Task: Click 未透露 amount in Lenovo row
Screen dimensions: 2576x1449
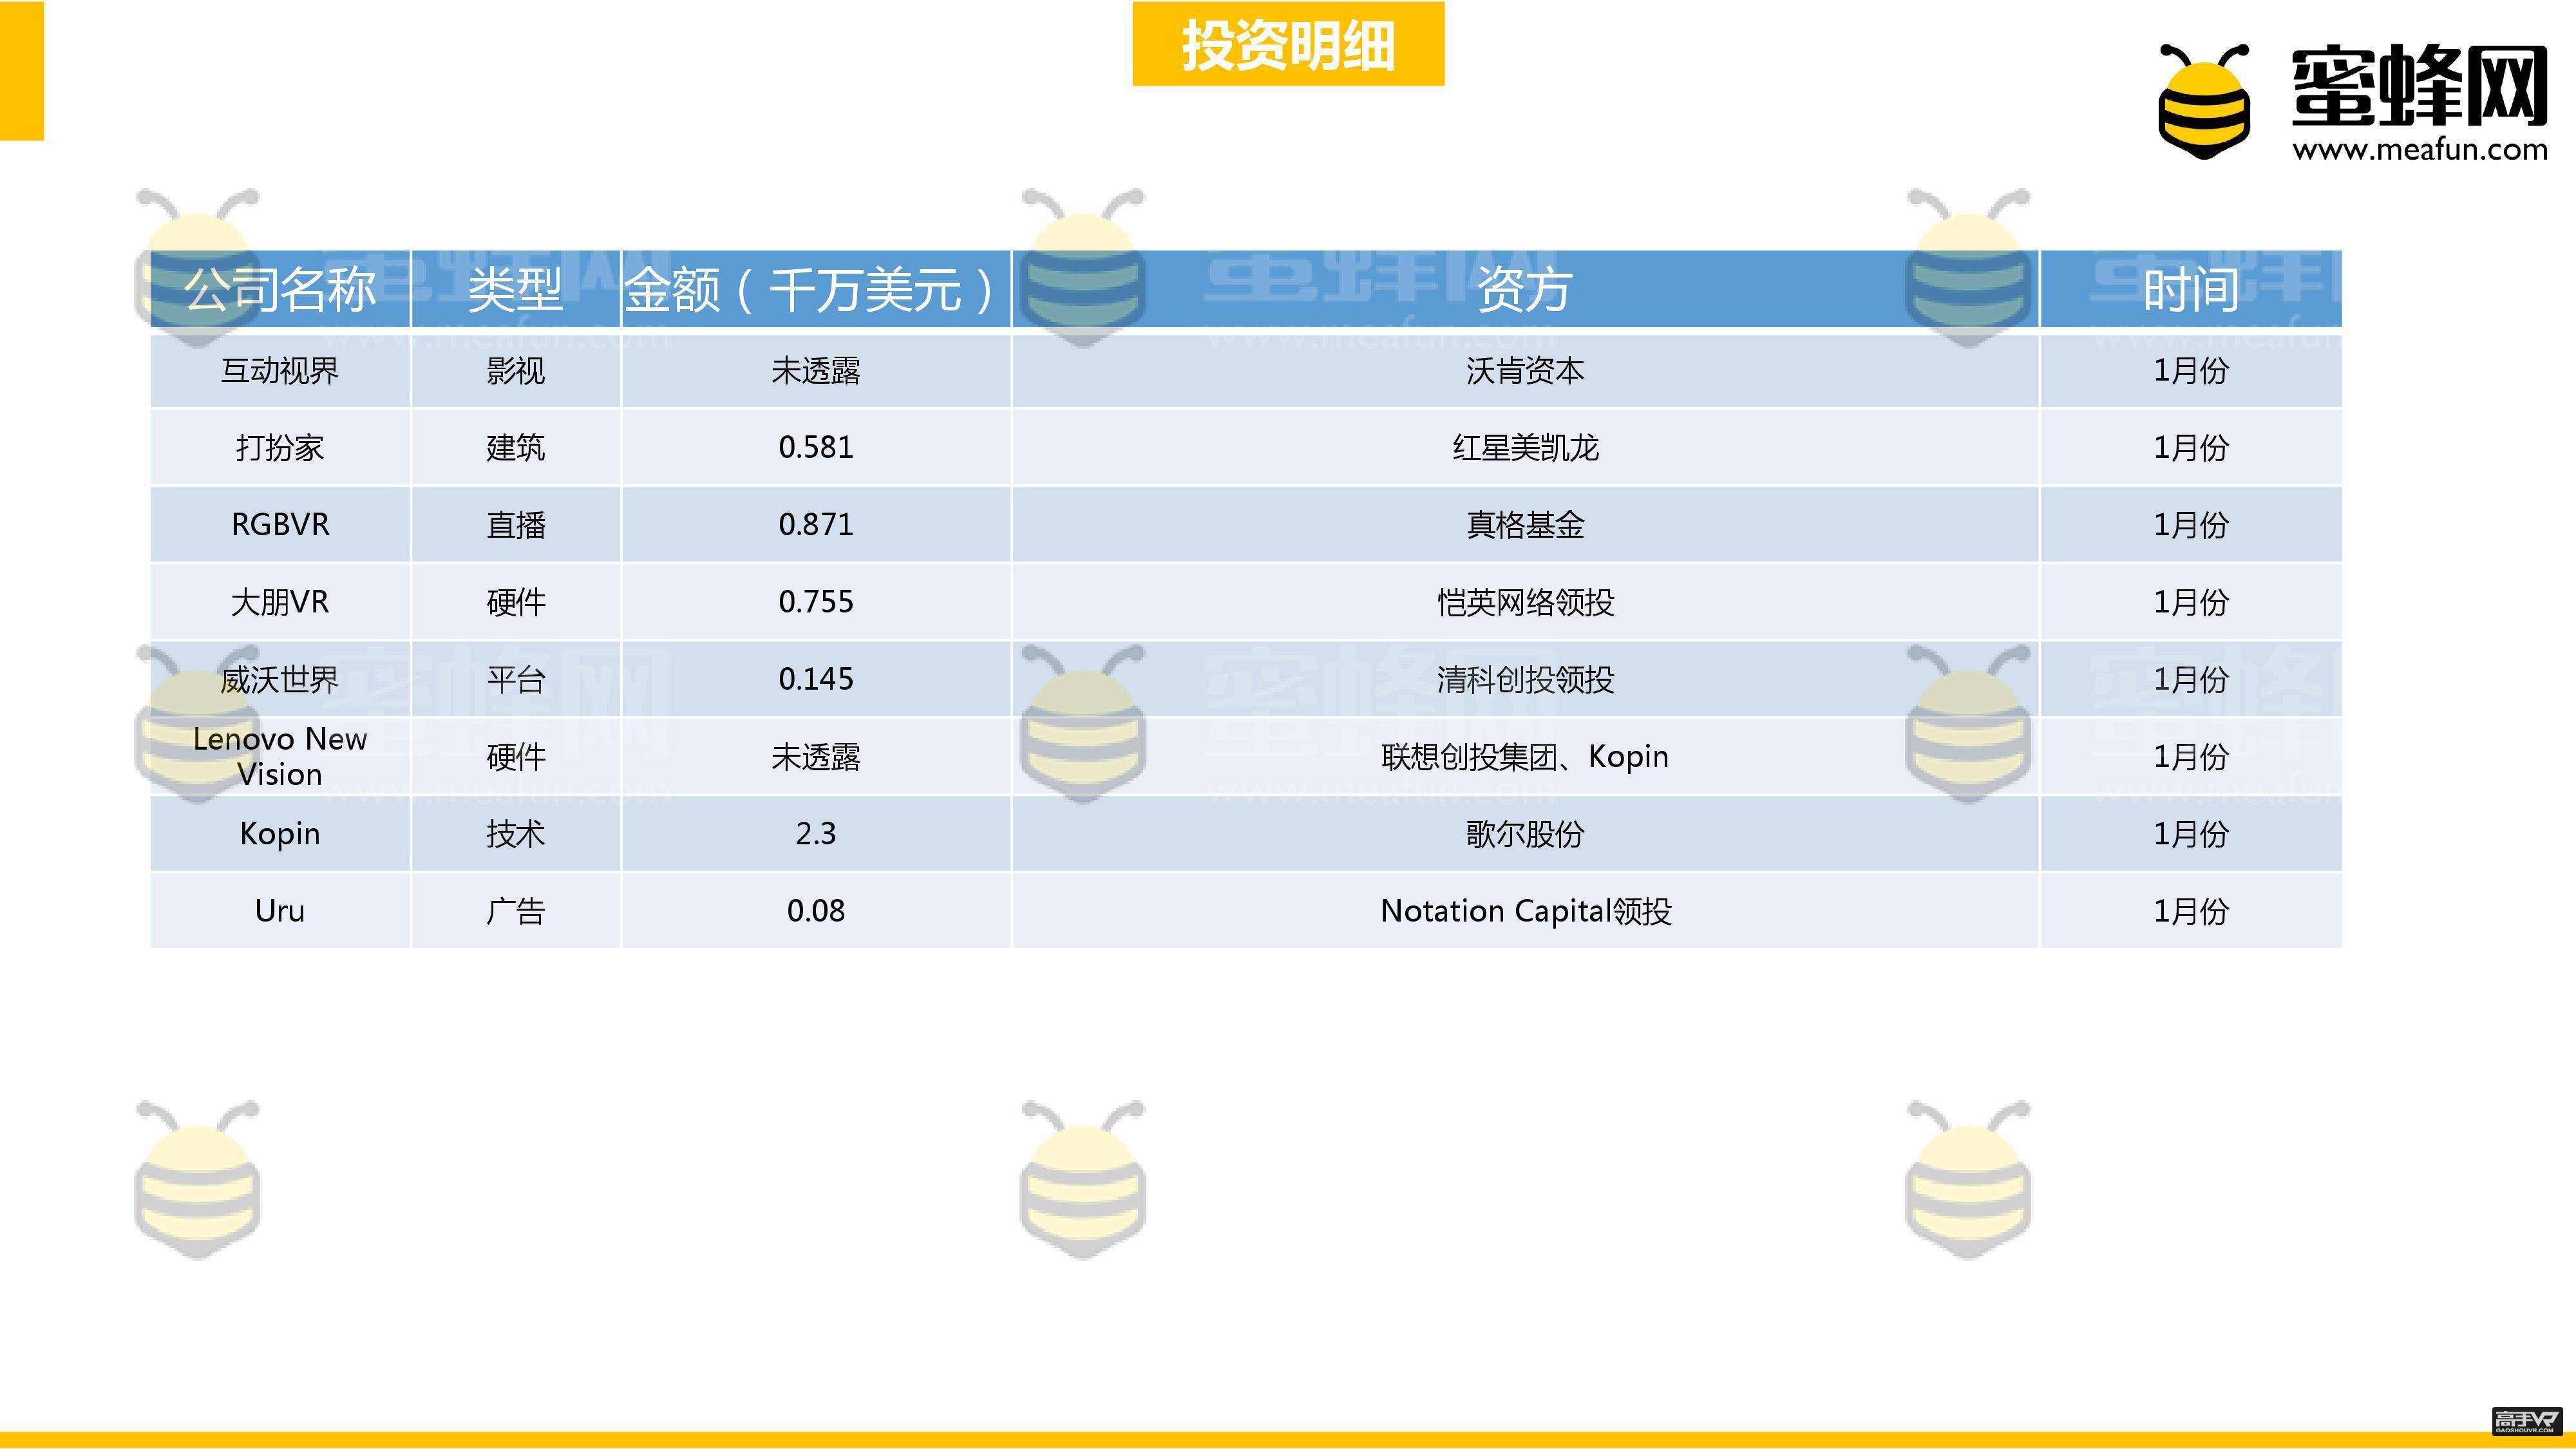Action: coord(816,756)
